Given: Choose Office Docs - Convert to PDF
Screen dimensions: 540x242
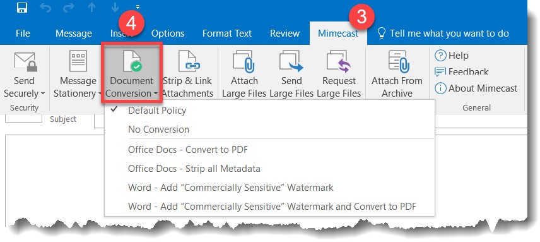Looking at the screenshot, I should coord(269,150).
